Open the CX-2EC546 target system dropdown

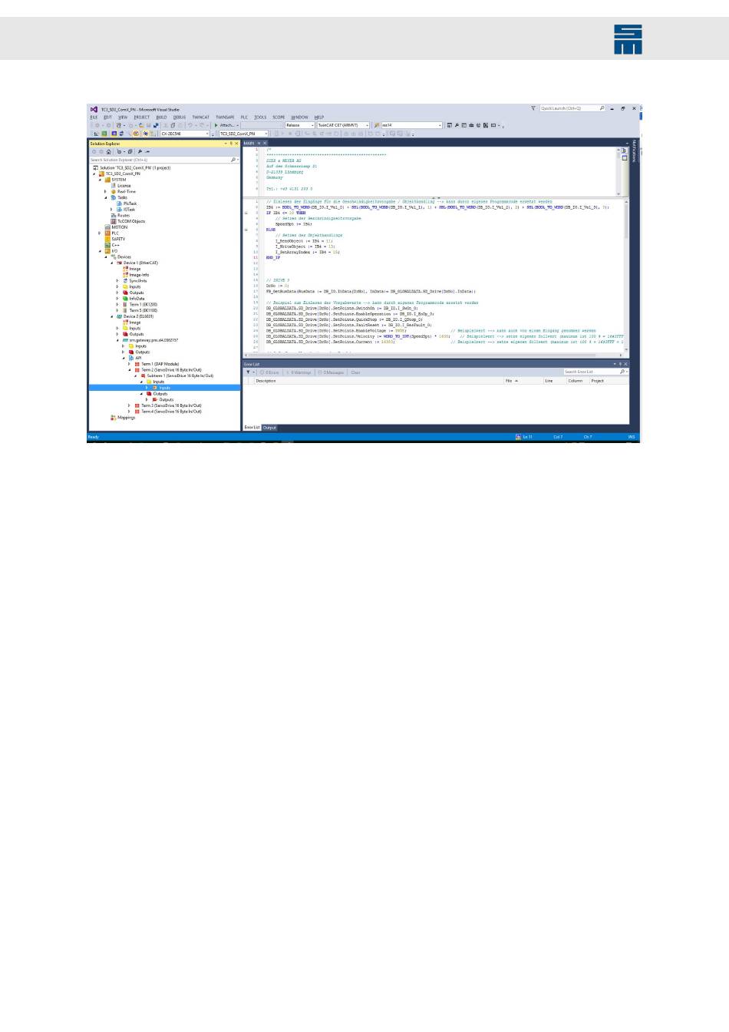click(184, 134)
